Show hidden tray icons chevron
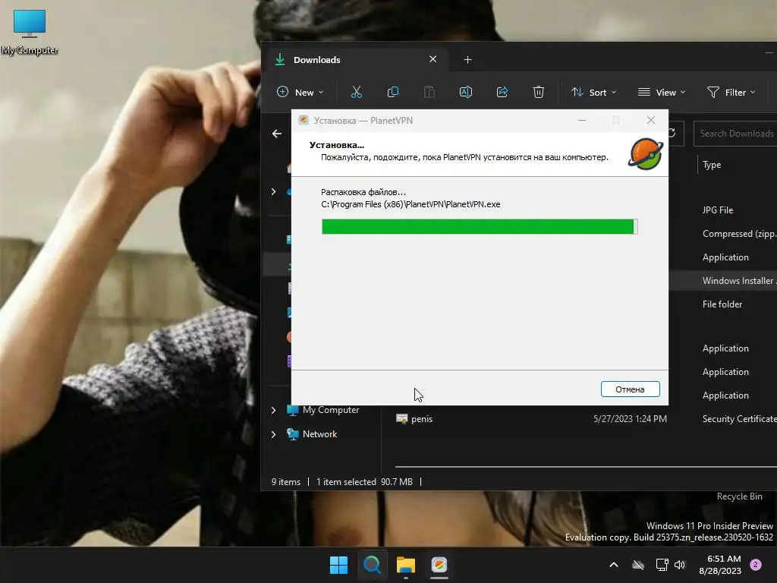 tap(613, 565)
